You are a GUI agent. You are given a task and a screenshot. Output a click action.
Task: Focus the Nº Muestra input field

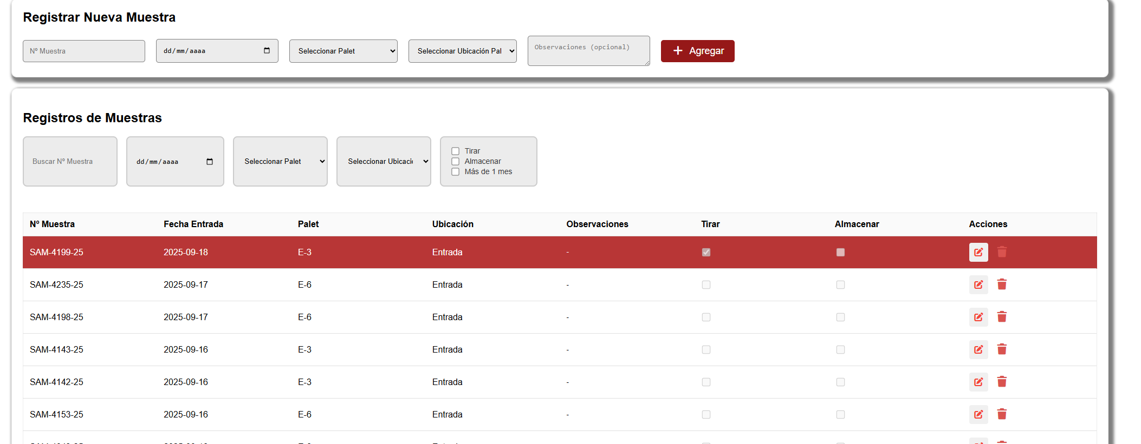point(84,51)
